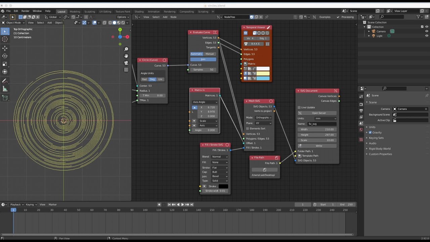This screenshot has width=430, height=242.
Task: Select Rad angle unit in Circle node
Action: coord(144,79)
